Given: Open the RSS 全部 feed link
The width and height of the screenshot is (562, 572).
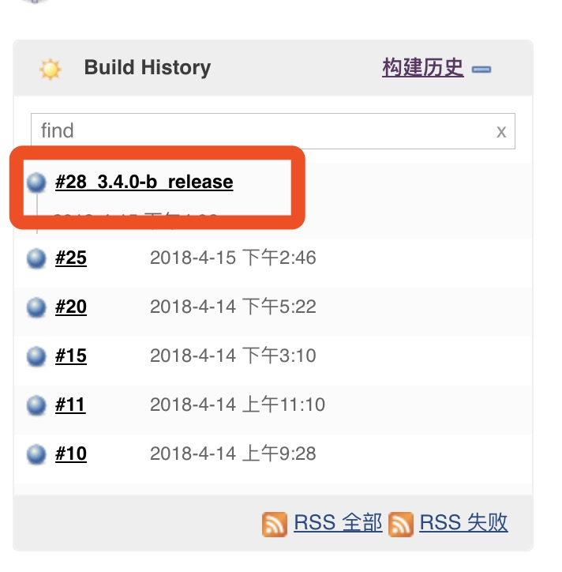Looking at the screenshot, I should (338, 522).
